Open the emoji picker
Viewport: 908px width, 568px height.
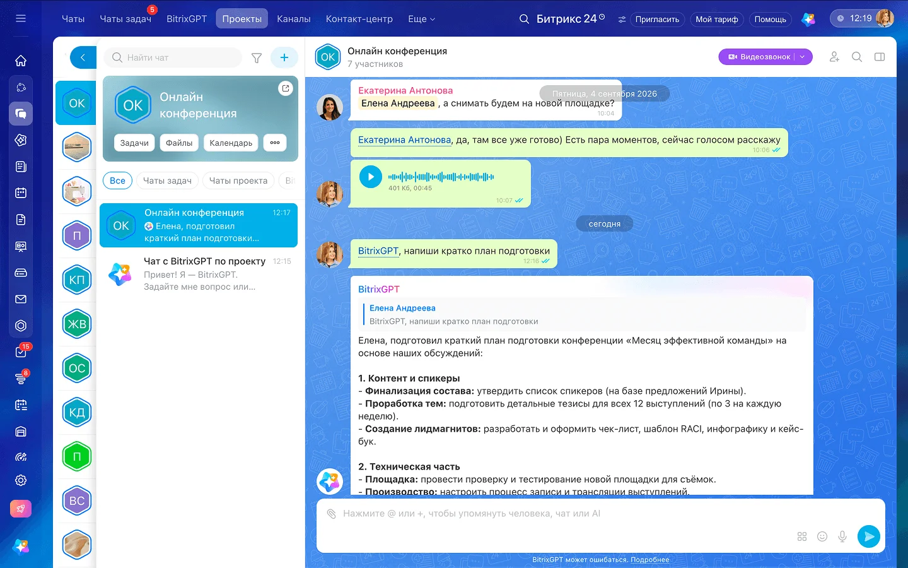[x=822, y=536]
